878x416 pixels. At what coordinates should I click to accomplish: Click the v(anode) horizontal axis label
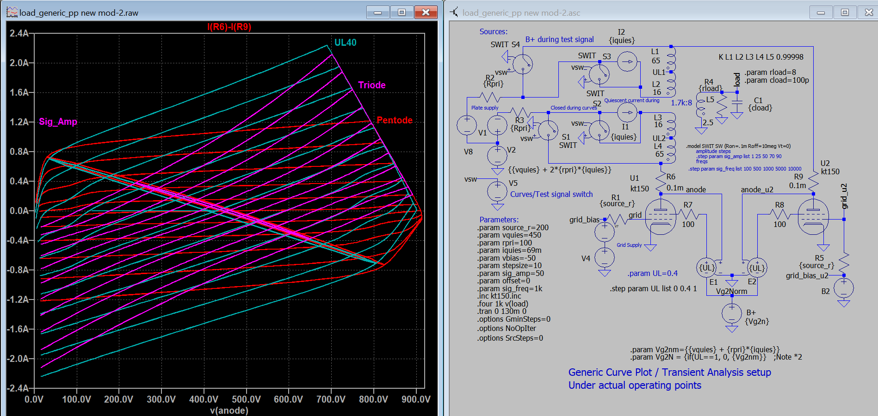[229, 410]
